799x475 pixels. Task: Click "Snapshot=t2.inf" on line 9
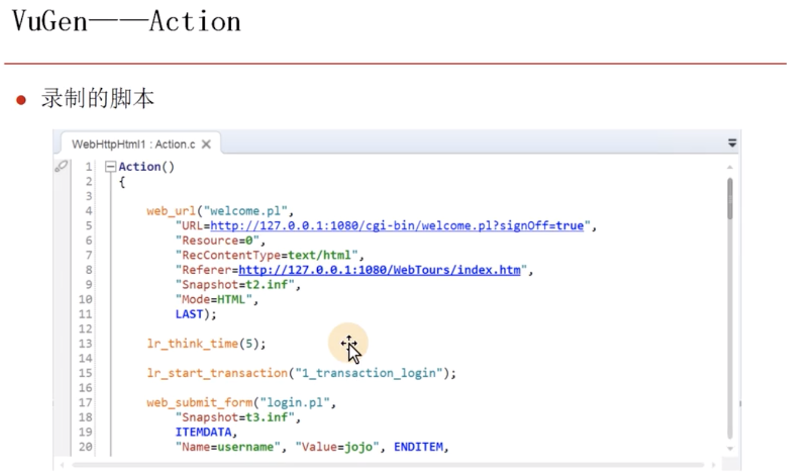pos(235,285)
